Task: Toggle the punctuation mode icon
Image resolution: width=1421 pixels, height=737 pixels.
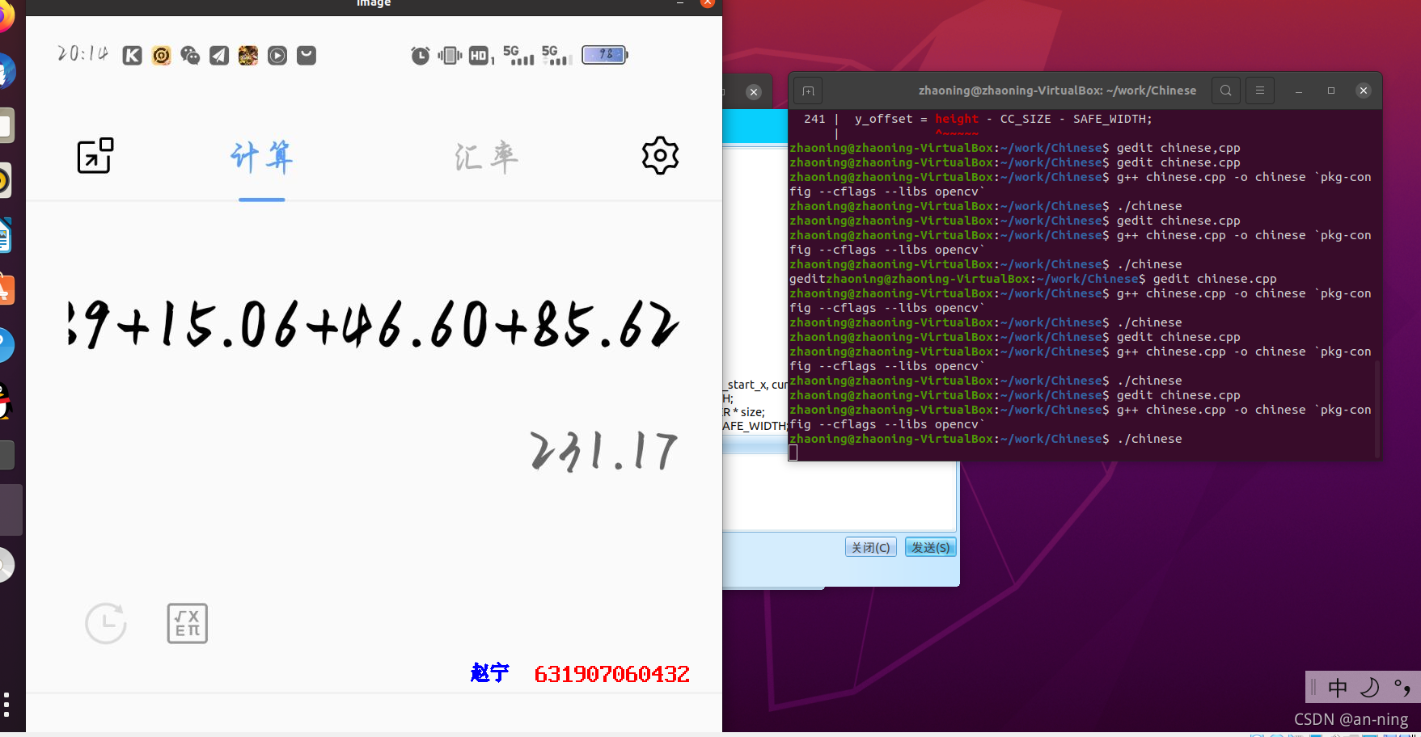Action: click(1402, 688)
